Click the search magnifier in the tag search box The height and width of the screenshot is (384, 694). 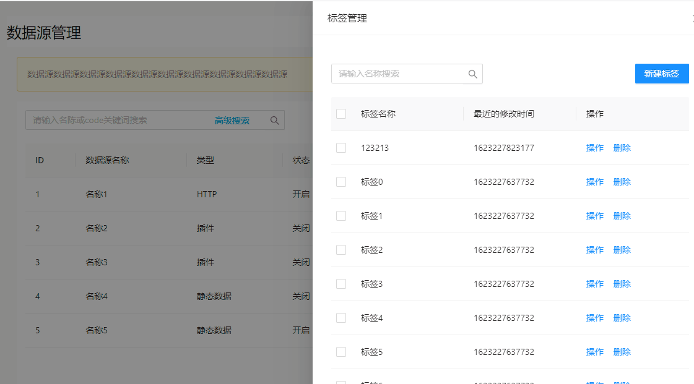coord(472,74)
